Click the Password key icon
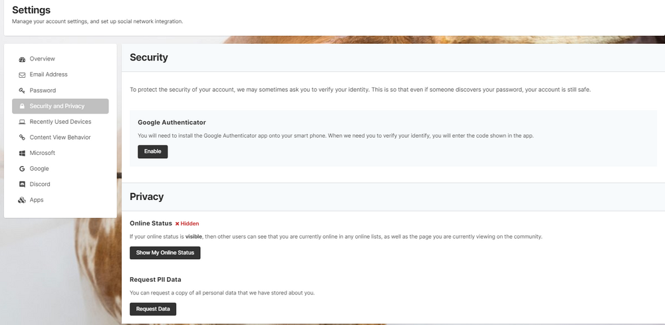The width and height of the screenshot is (665, 325). point(22,90)
